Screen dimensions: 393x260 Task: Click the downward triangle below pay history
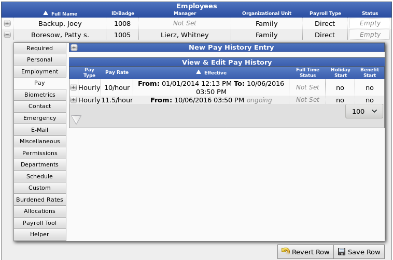[76, 119]
